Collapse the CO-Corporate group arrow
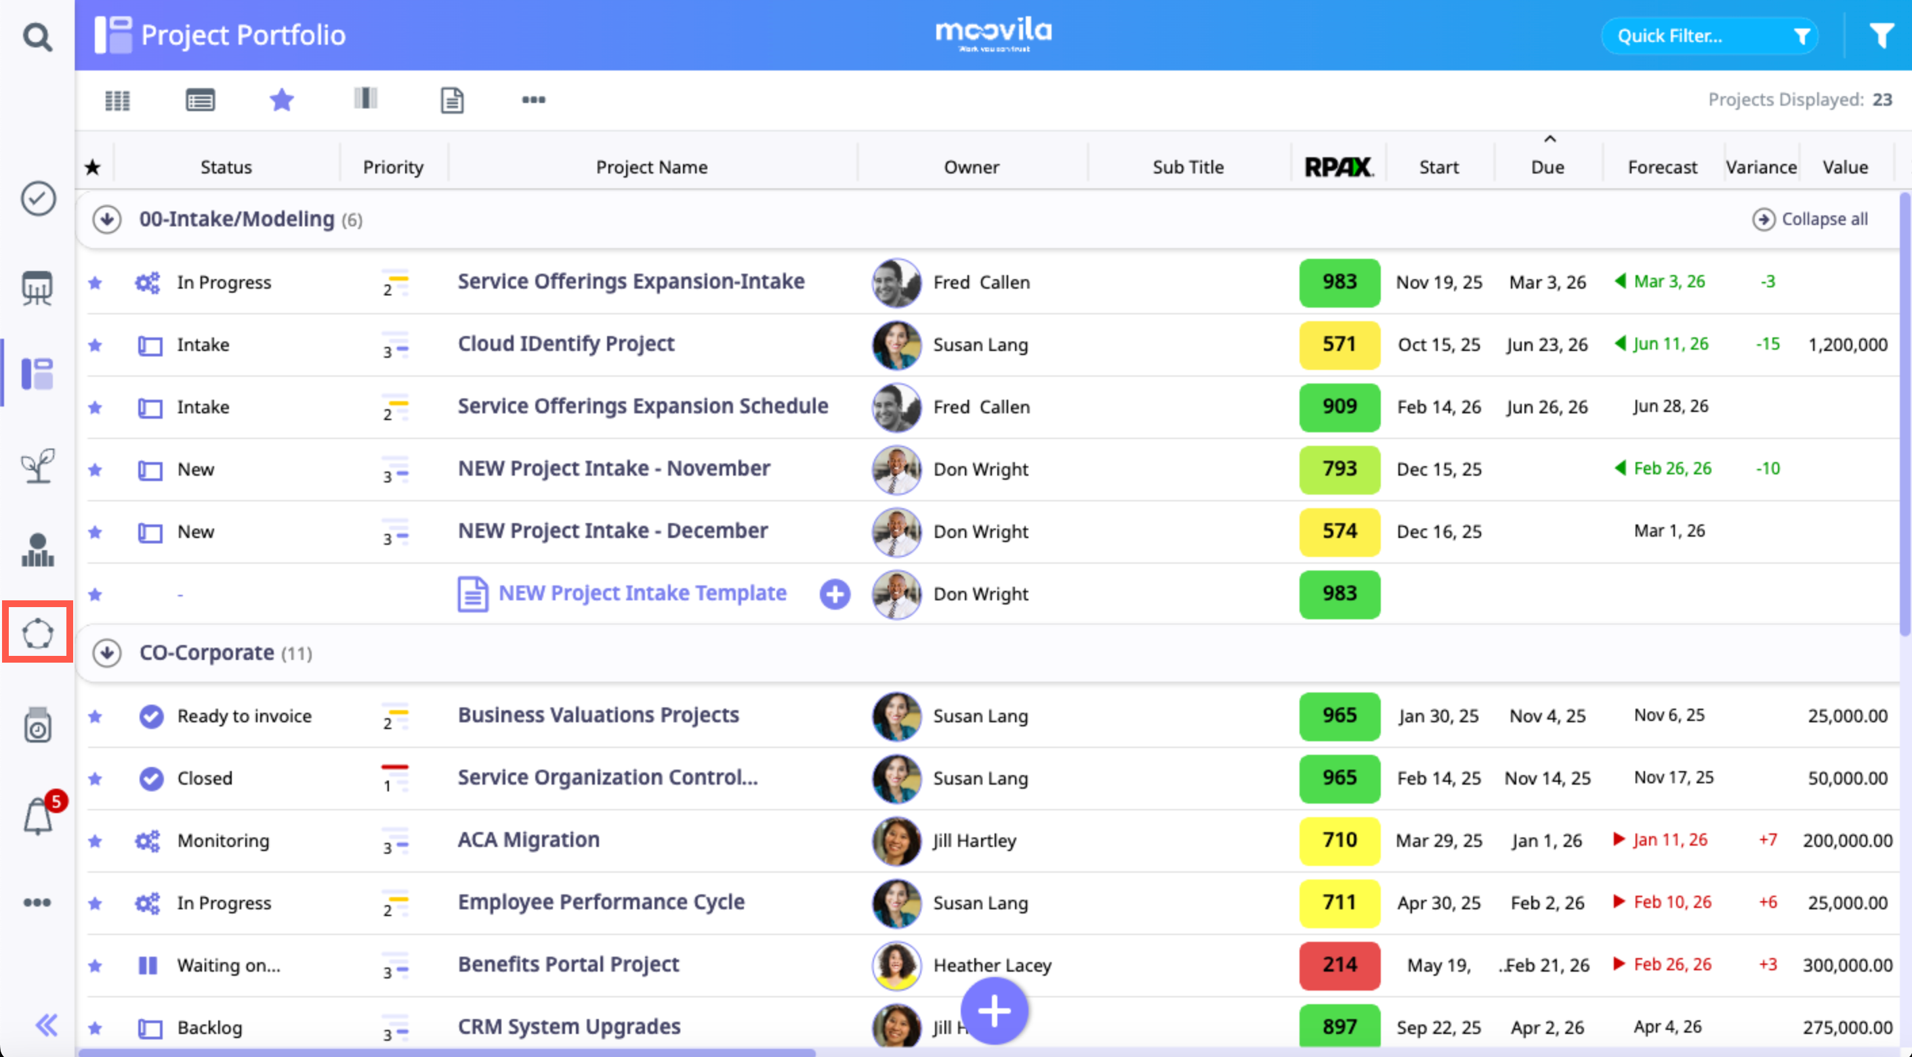 click(107, 653)
